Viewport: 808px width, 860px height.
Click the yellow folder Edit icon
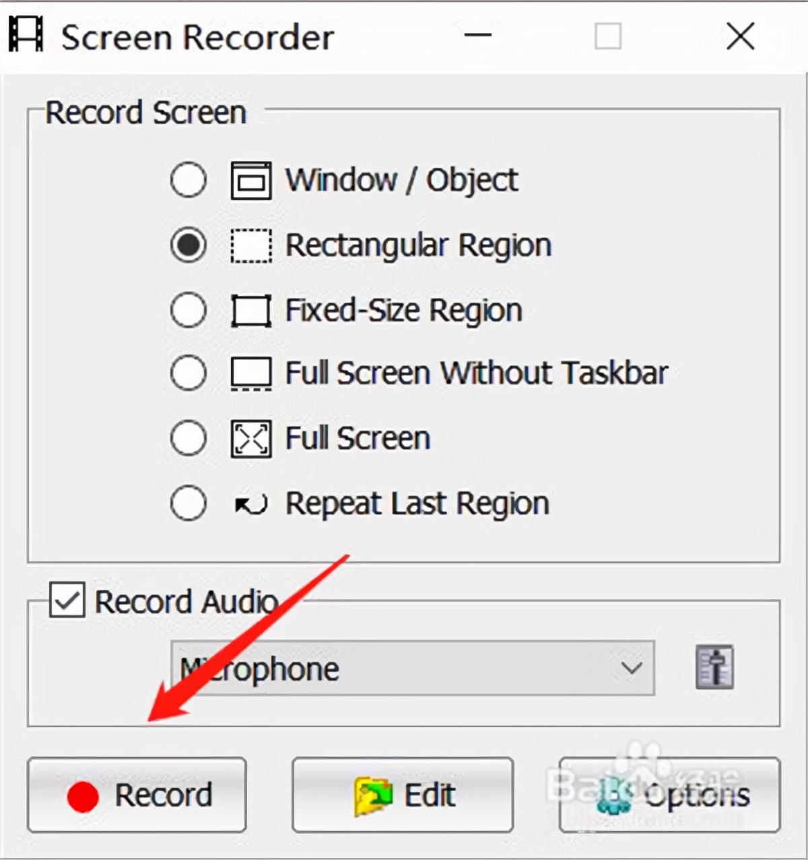(372, 795)
